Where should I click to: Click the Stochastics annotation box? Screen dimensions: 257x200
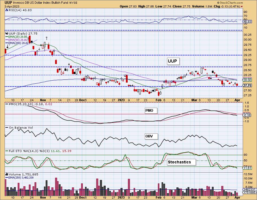tap(181, 162)
